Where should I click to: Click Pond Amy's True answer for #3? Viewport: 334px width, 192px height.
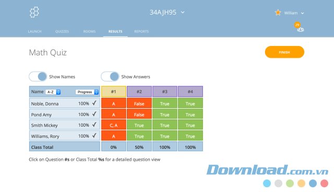pos(165,114)
